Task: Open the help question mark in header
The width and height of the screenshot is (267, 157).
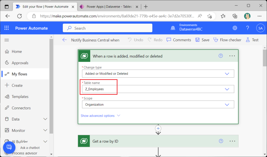Action: click(x=248, y=28)
